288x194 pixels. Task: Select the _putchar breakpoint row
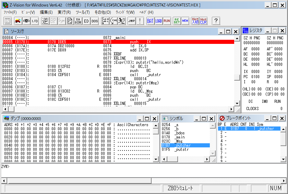[x=249, y=129]
